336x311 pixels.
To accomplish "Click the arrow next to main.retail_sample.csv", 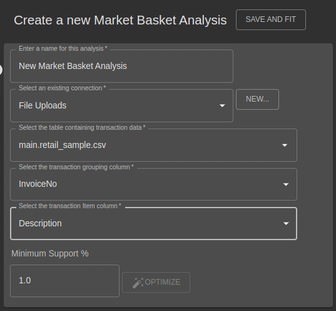I will [285, 145].
